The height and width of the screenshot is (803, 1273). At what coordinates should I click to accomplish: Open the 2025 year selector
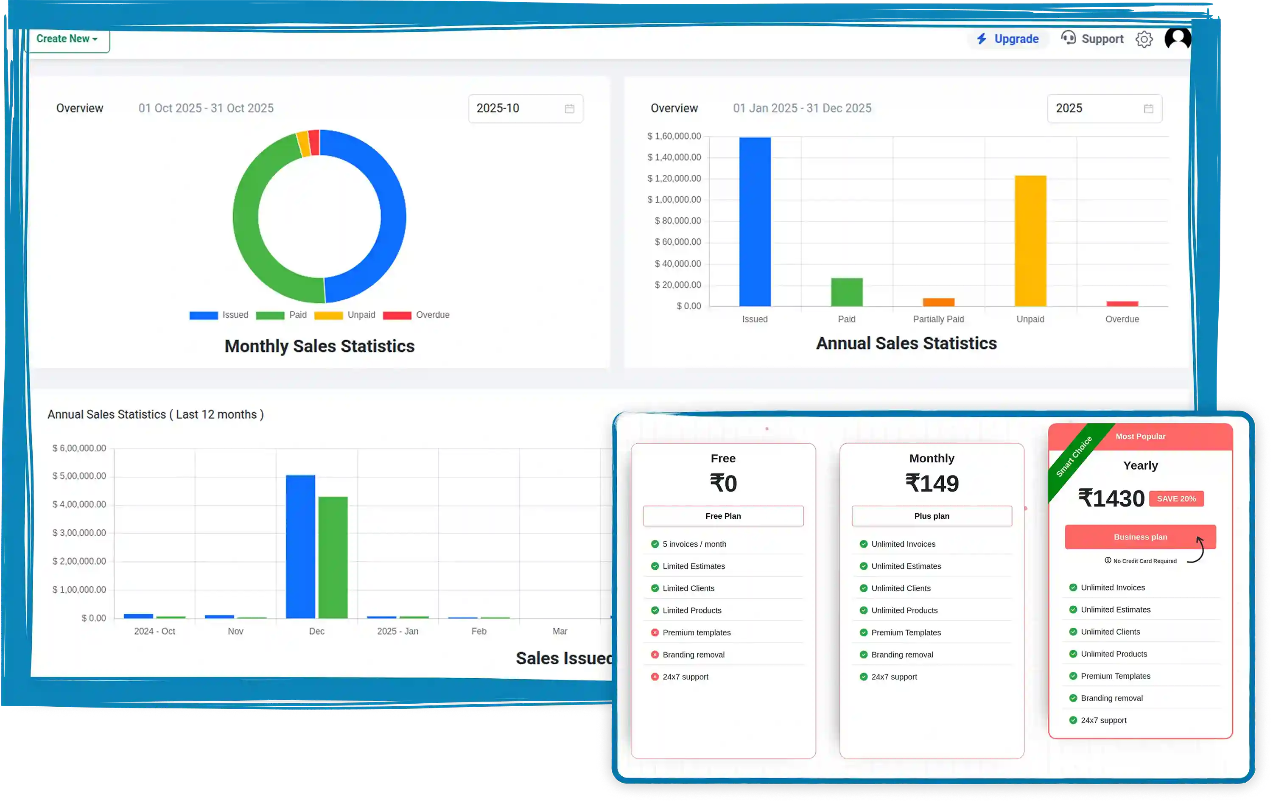click(x=1104, y=108)
